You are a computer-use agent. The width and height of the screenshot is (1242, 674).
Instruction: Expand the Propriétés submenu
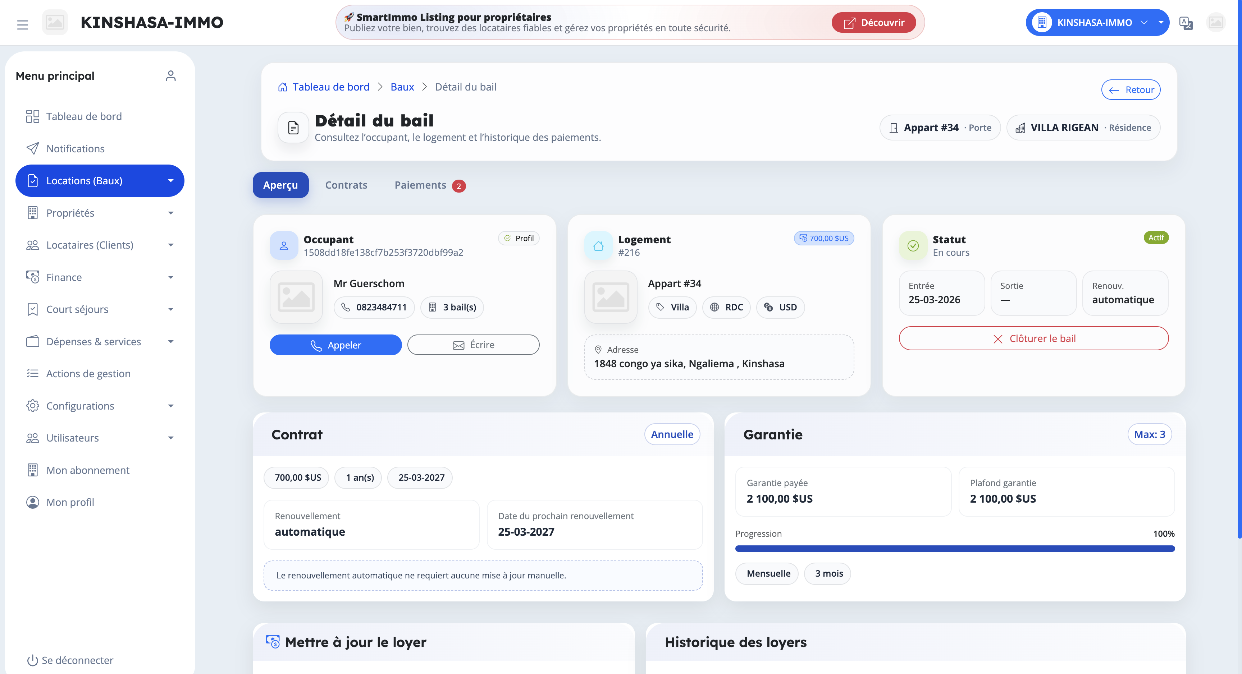click(x=171, y=213)
